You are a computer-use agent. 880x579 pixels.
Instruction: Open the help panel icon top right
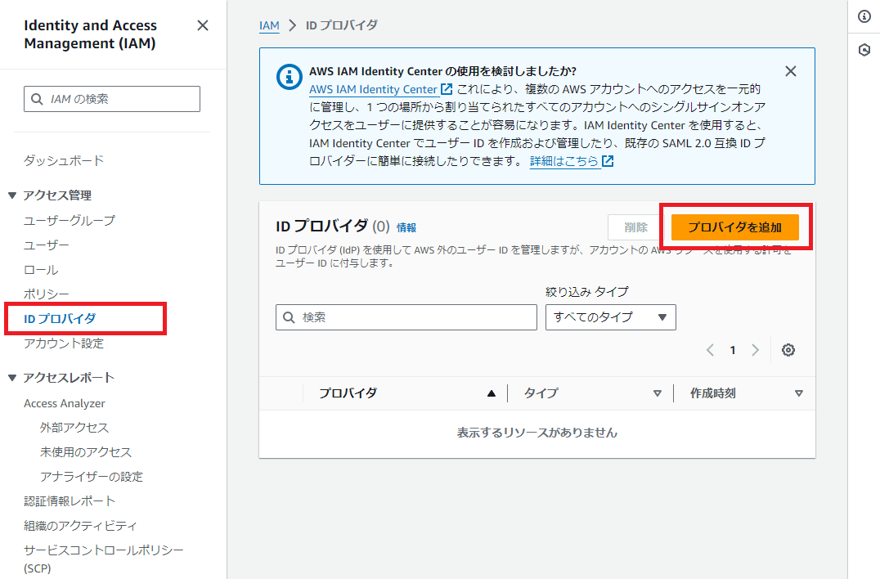point(864,16)
